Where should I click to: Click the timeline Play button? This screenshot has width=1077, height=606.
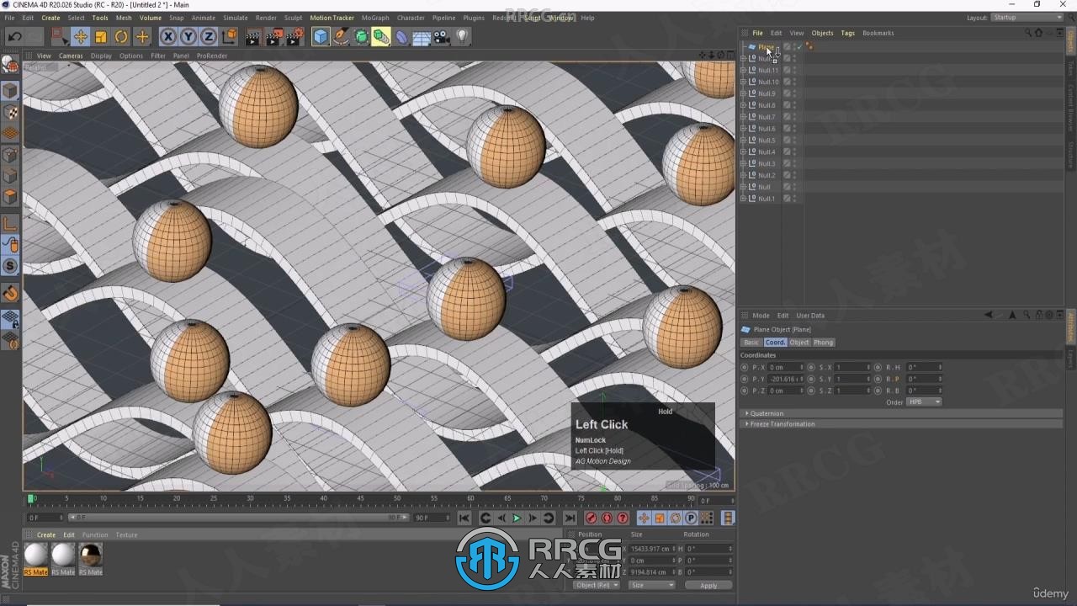click(x=517, y=518)
